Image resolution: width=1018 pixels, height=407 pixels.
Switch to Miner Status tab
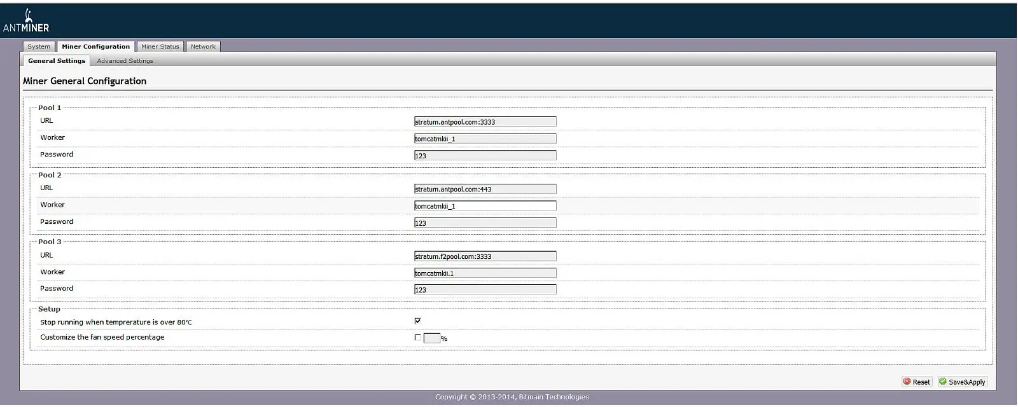[160, 46]
